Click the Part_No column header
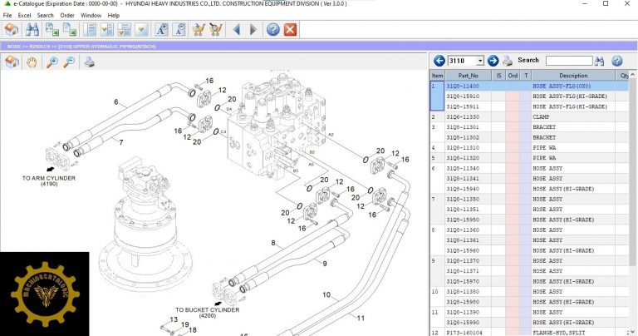The image size is (638, 336). tap(469, 75)
